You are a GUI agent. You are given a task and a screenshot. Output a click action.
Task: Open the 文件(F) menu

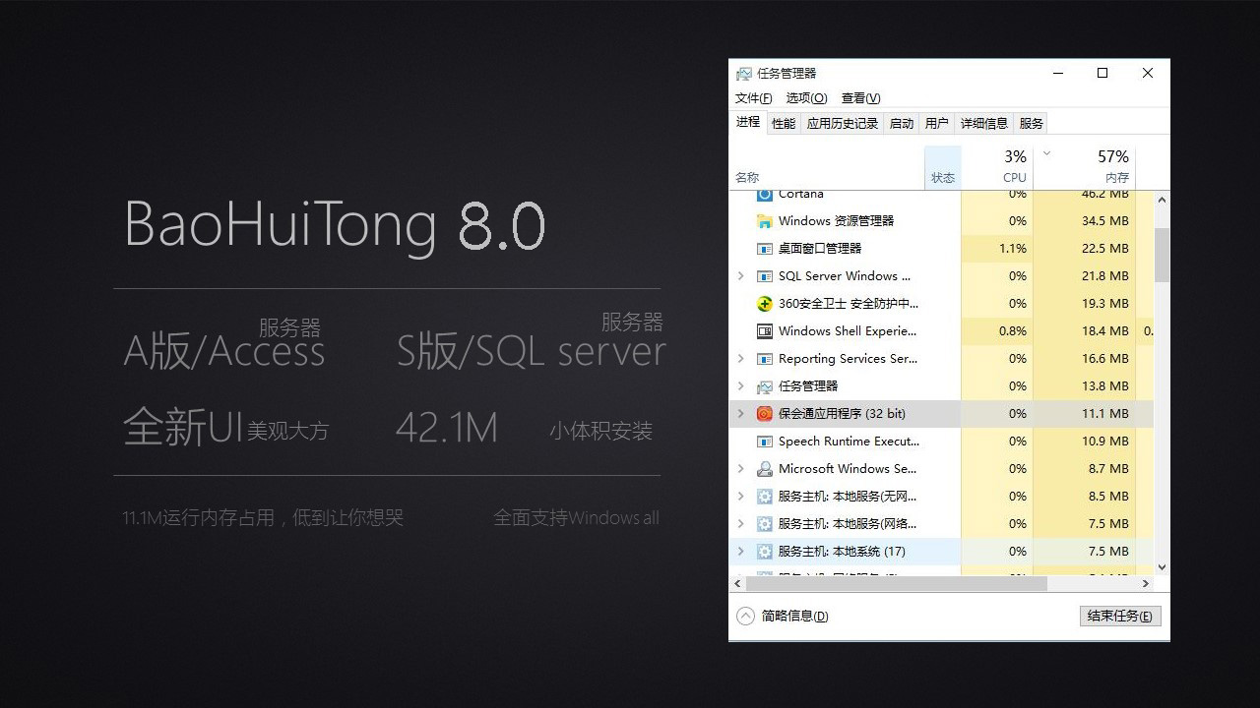coord(754,98)
